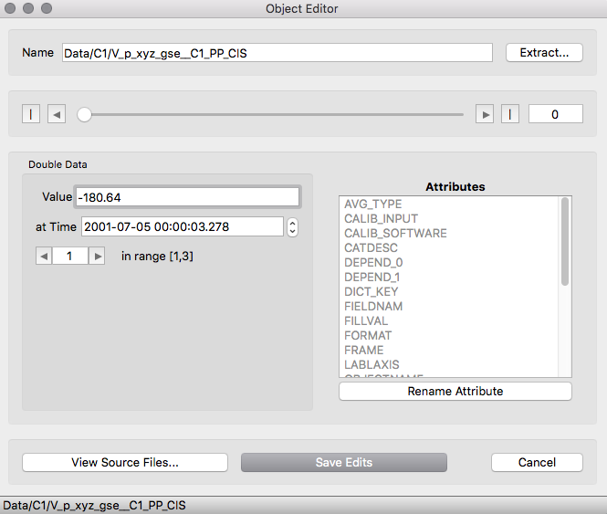Increase component index with right arrow

click(97, 257)
